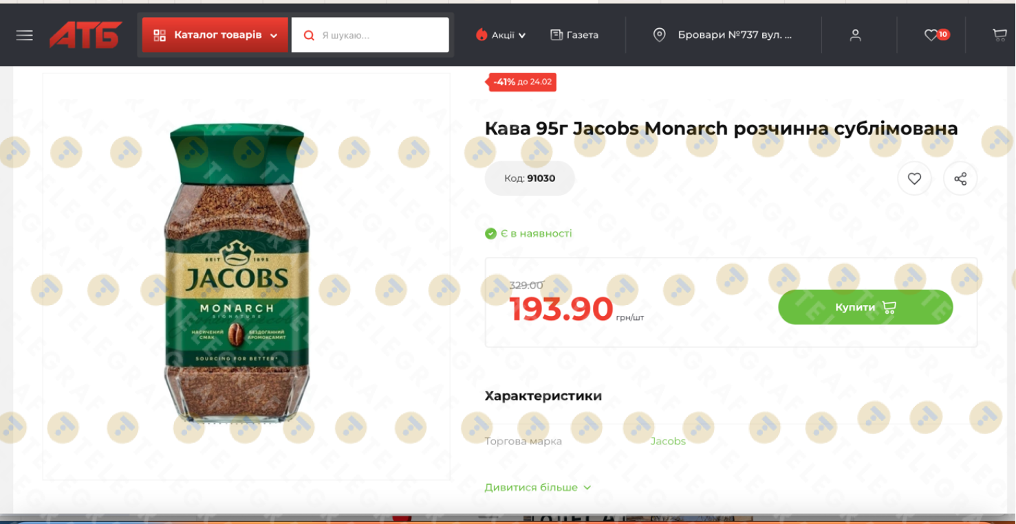Click the store location pin icon
1016x524 pixels.
pyautogui.click(x=659, y=35)
